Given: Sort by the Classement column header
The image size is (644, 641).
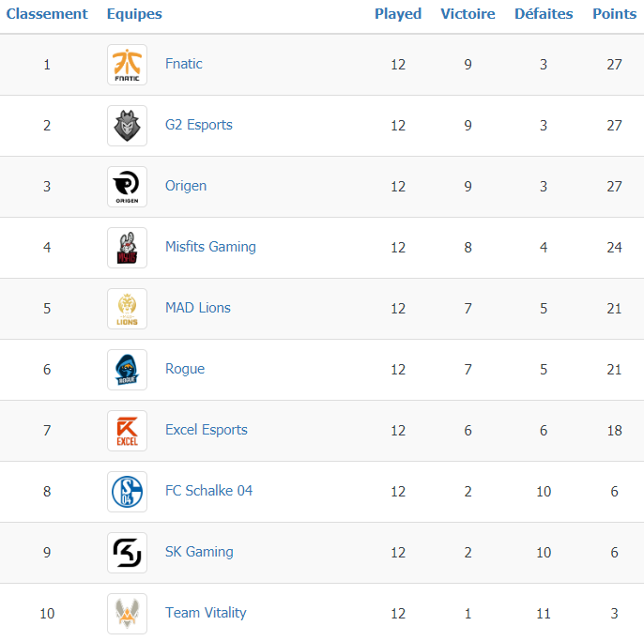Looking at the screenshot, I should tap(47, 14).
